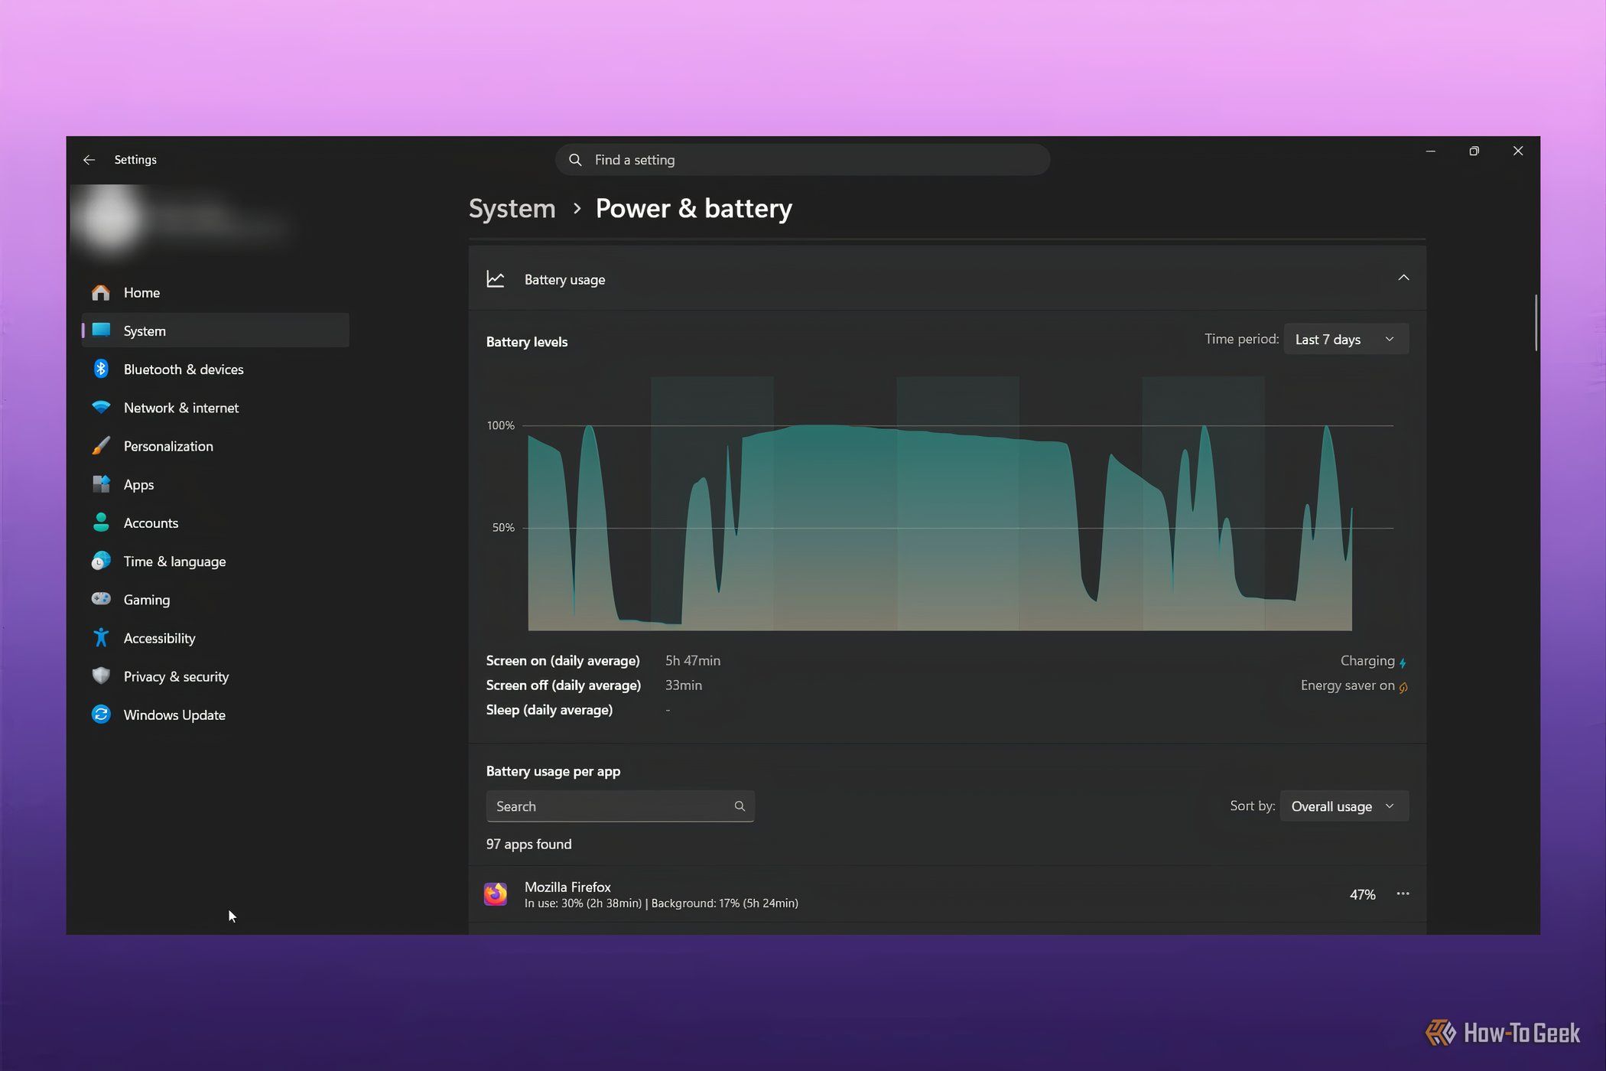Click the app Search input field
Viewport: 1606px width, 1071px height.
click(x=620, y=806)
